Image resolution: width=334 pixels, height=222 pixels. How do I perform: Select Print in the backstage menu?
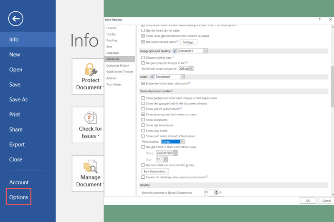click(15, 115)
